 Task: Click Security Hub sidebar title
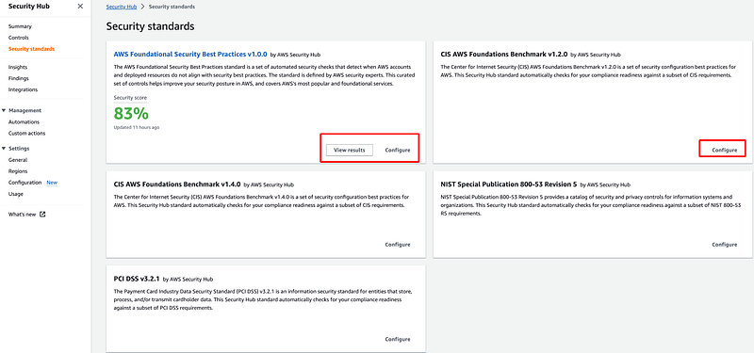point(29,7)
